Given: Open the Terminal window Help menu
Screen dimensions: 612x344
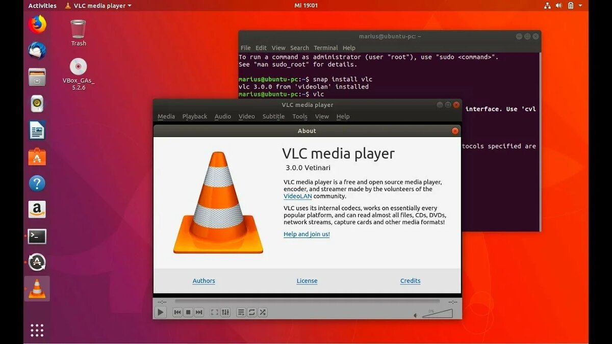Looking at the screenshot, I should coord(349,48).
